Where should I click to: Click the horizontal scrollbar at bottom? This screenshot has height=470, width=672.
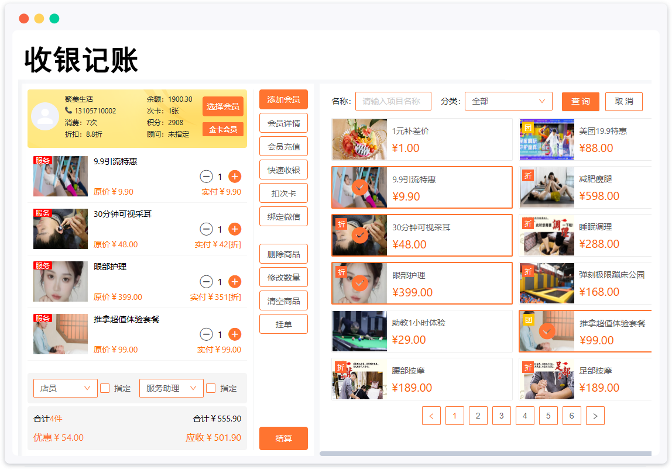point(485,454)
